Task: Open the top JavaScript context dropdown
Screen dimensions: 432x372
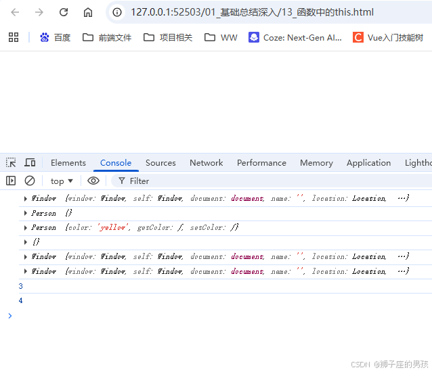Action: tap(62, 181)
